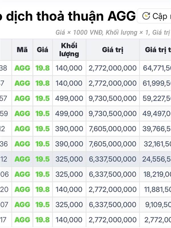Click price 19.8 in the 11,881 row
The image size is (171, 228).
[x=42, y=189]
